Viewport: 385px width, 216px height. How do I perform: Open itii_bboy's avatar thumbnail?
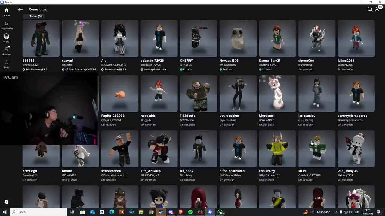(199, 149)
